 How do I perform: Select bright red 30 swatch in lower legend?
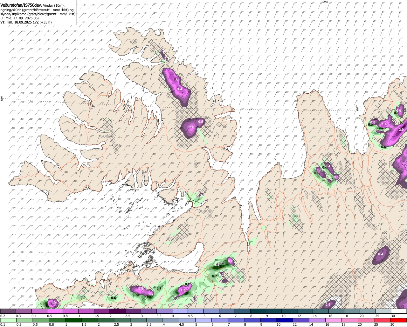point(399,320)
